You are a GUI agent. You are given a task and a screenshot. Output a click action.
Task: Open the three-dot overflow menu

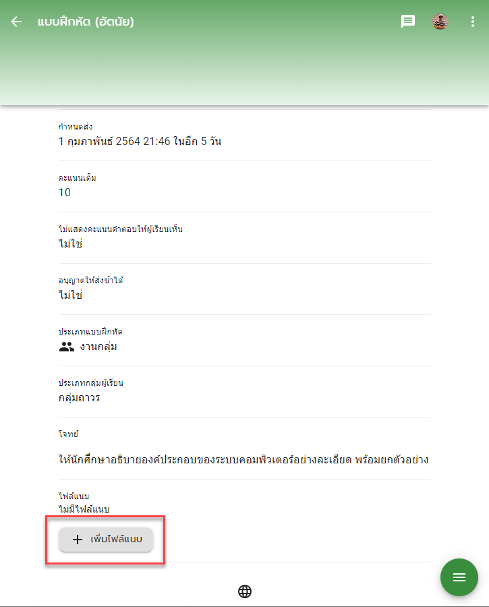(x=472, y=22)
